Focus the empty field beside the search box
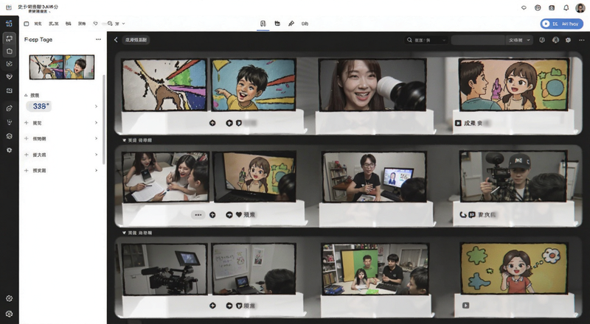The width and height of the screenshot is (590, 324). 478,40
